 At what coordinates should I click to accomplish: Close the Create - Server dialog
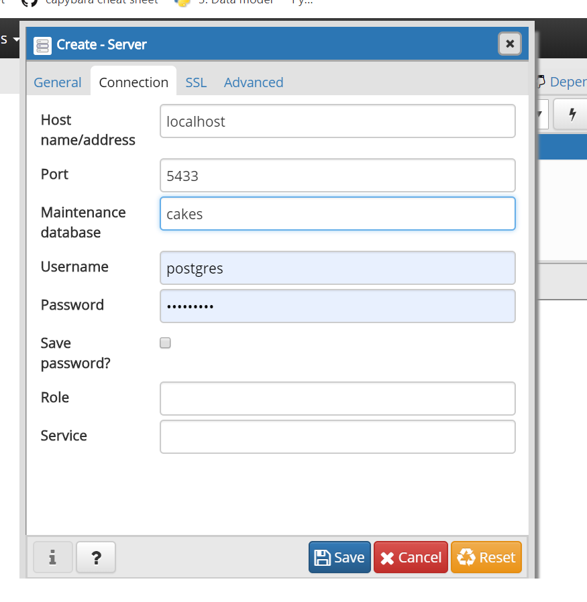coord(510,44)
